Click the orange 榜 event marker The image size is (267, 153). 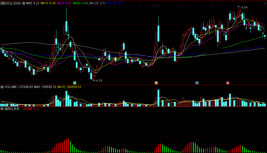(x=156, y=83)
